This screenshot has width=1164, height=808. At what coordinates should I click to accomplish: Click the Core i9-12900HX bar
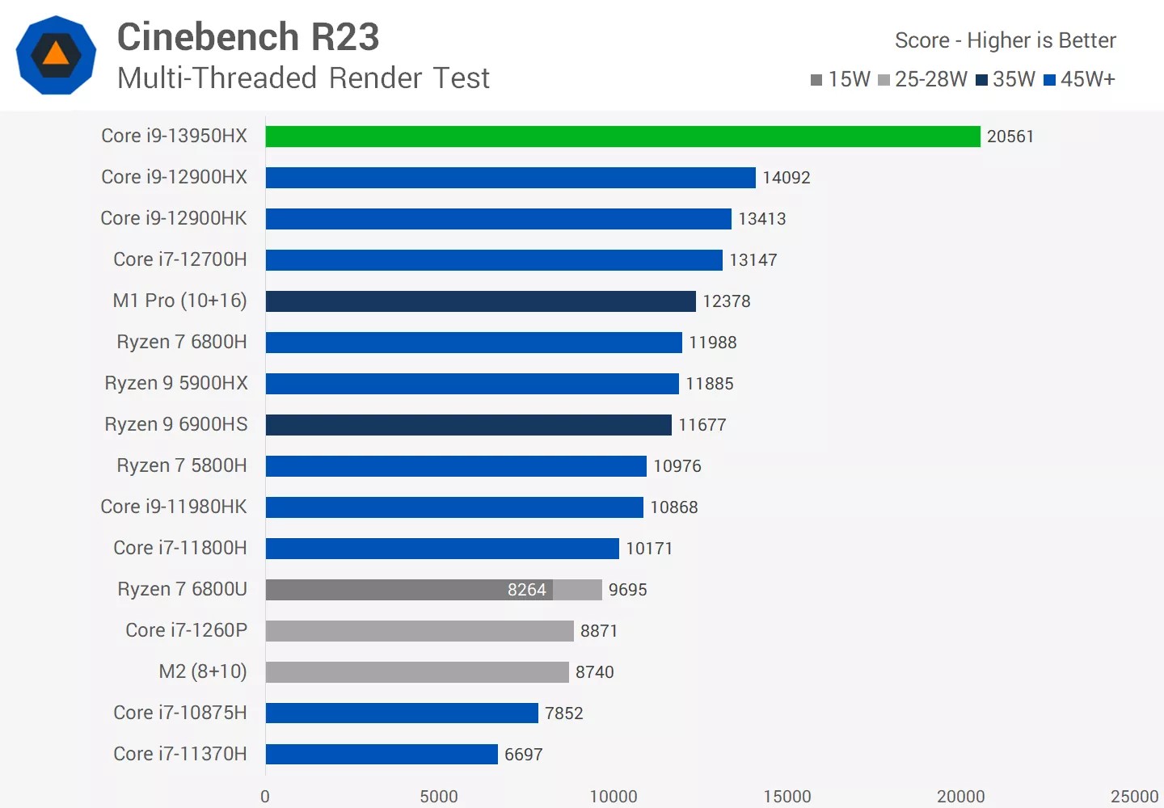tap(510, 178)
